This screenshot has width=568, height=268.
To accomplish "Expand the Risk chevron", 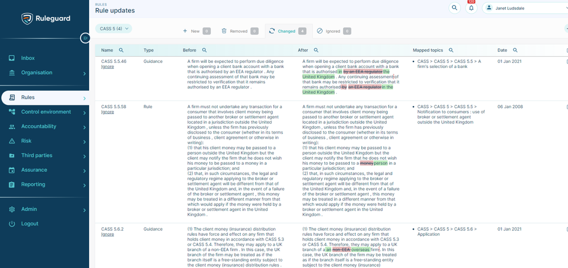I will click(x=84, y=142).
